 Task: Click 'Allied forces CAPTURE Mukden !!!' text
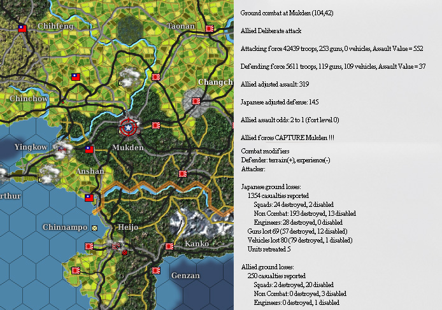(287, 137)
